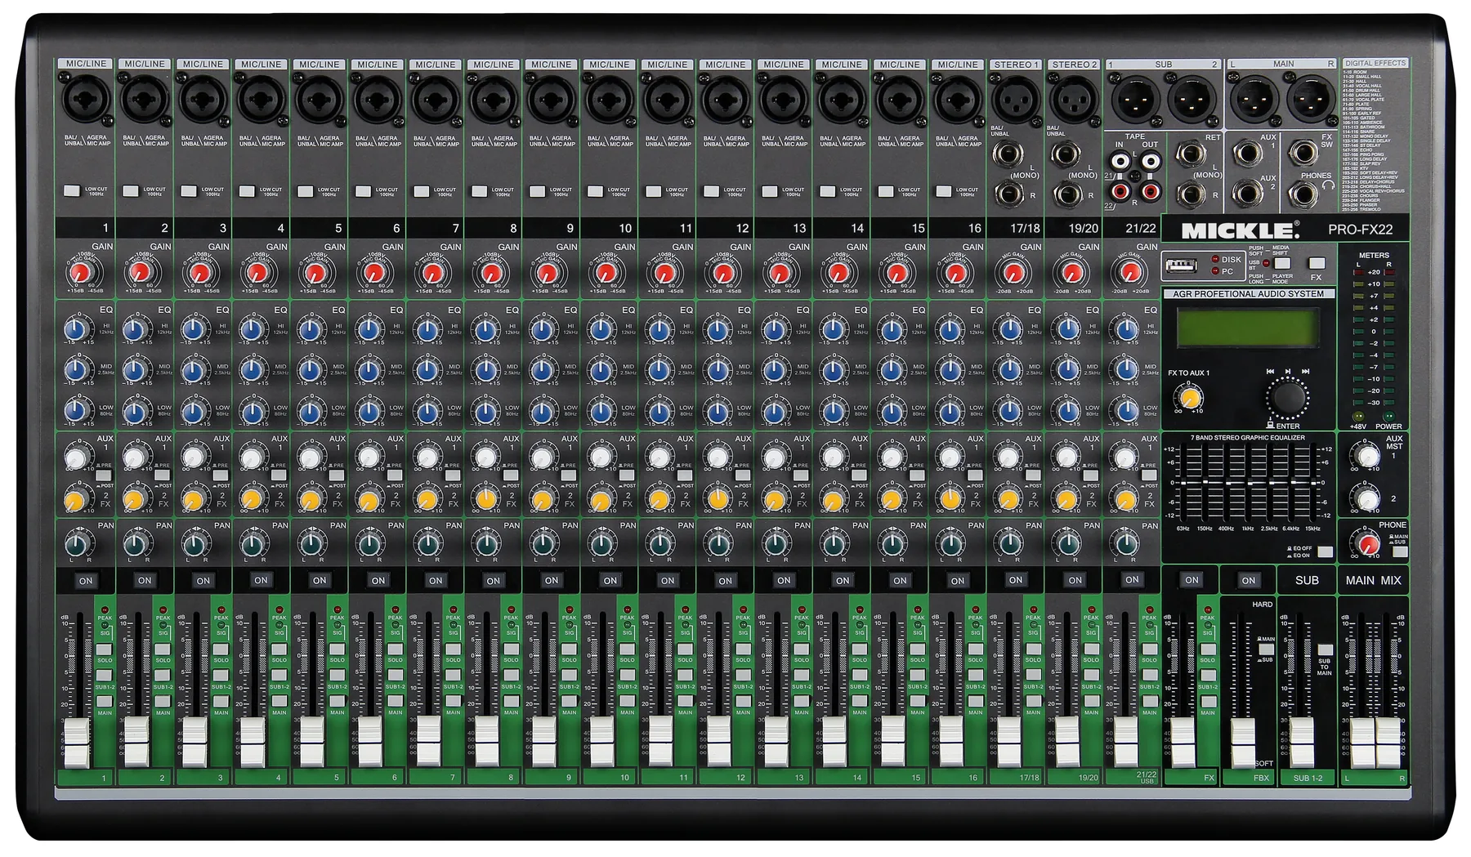Click the channel 1 XLR combo input jack
This screenshot has width=1471, height=857.
86,100
